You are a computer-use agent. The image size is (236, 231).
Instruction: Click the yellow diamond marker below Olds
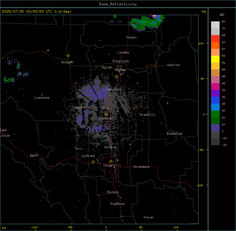click(x=106, y=114)
